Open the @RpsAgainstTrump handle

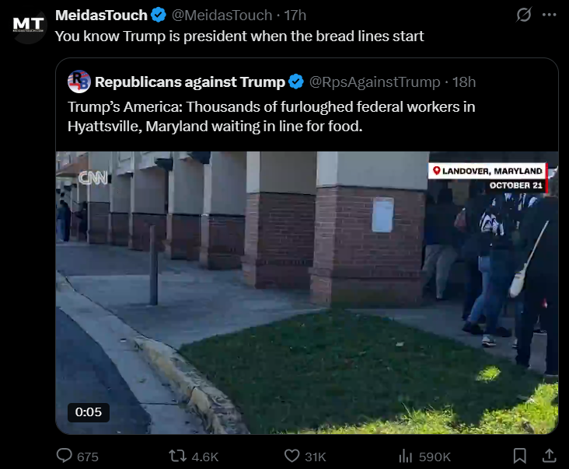[x=375, y=82]
